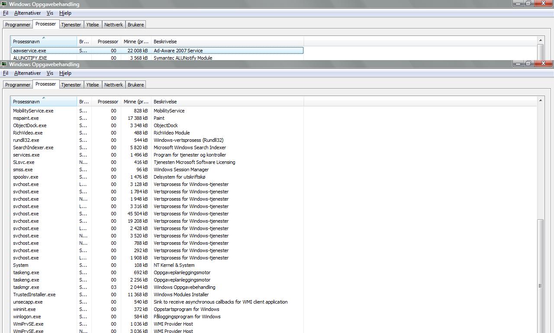Sort by Minne column in the front window
The image size is (554, 333).
tap(136, 102)
